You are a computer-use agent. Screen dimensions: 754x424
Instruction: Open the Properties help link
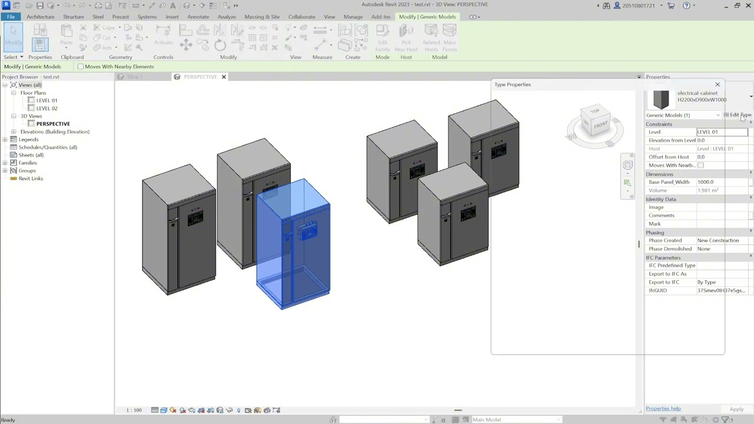click(663, 409)
